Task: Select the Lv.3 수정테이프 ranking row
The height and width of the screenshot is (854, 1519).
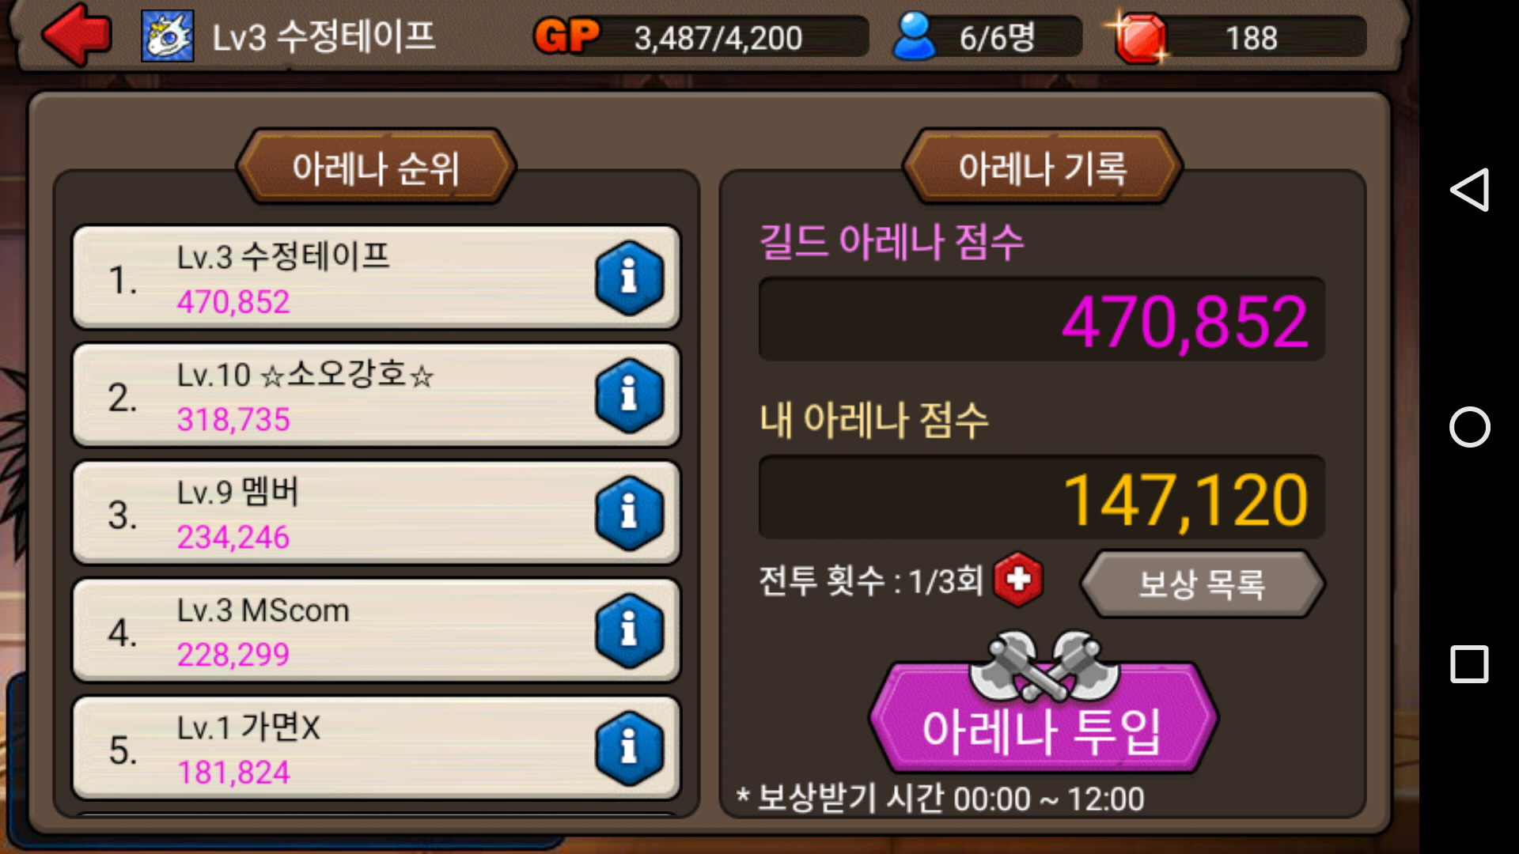Action: point(377,278)
